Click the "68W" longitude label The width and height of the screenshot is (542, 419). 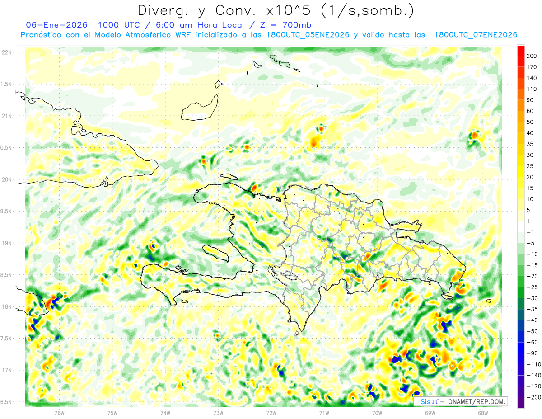(x=483, y=413)
